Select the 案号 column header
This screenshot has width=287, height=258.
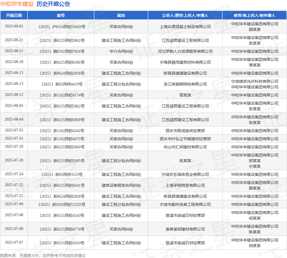point(61,15)
